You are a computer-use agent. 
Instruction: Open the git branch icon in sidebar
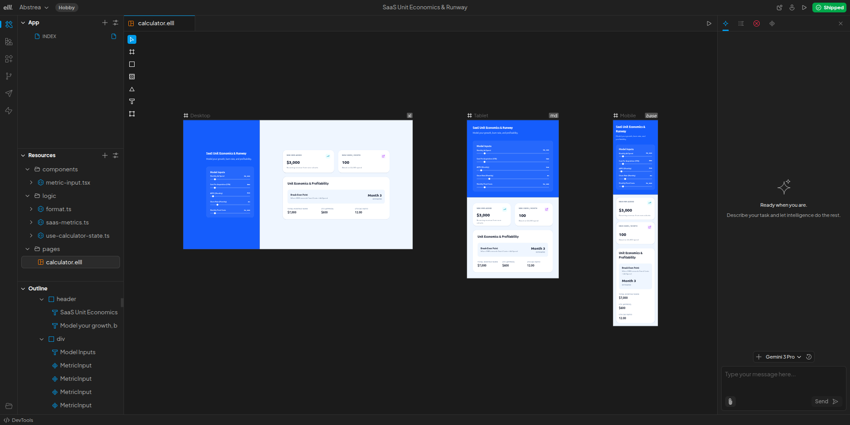[8, 76]
